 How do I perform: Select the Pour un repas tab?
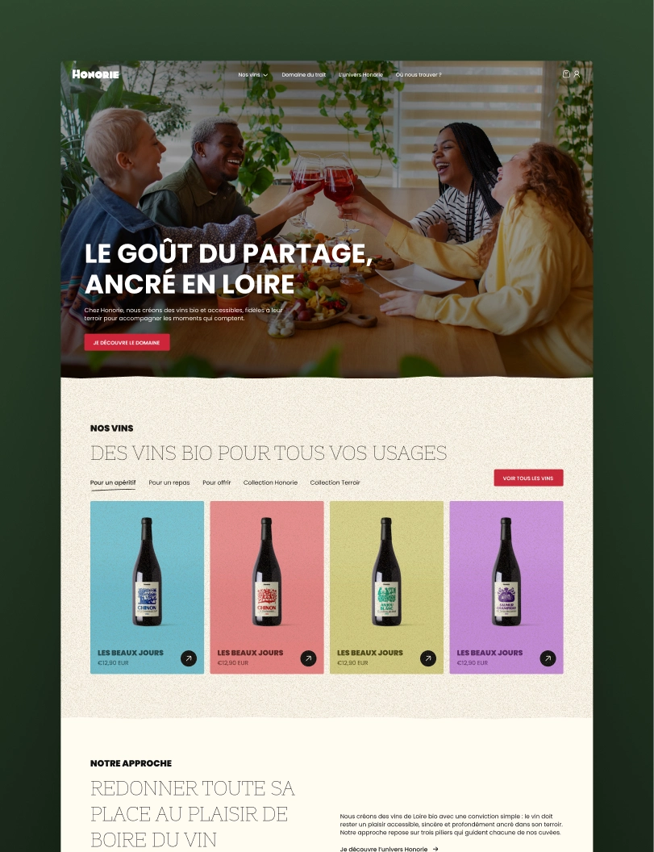169,482
